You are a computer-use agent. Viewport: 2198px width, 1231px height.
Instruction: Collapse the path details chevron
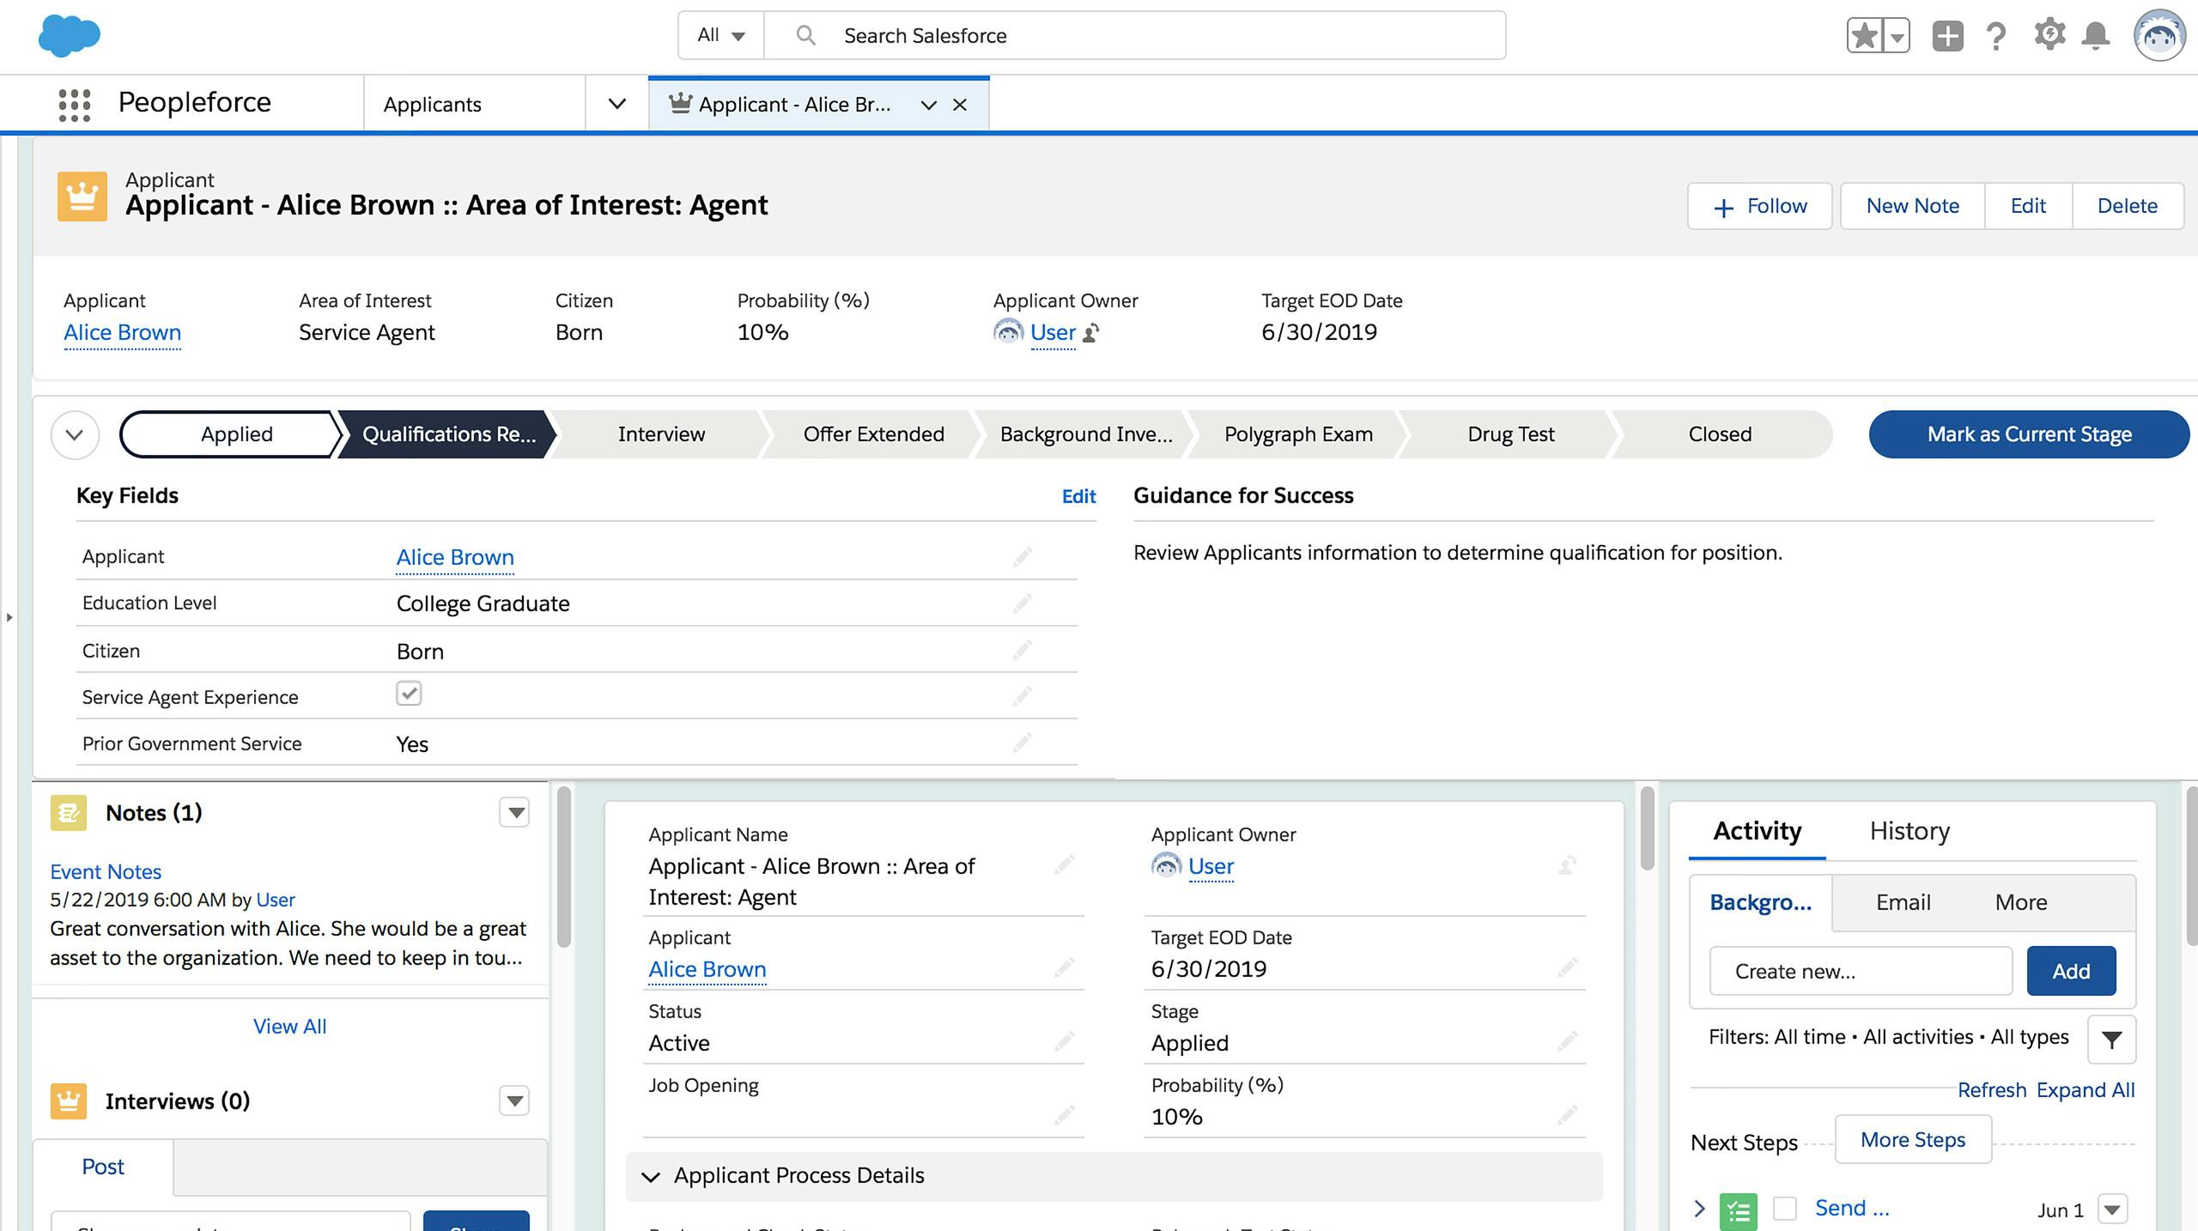point(75,434)
